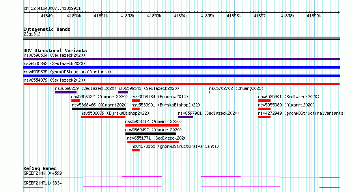Click the nsv6554879 (Sedlazeck2020) label
351x192 pixels.
coord(54,80)
